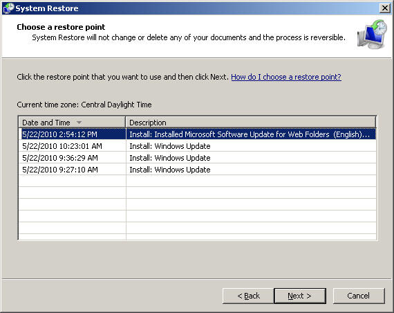Screen dimensions: 394x313
Task: Return to the previous page with Back
Action: pos(248,296)
